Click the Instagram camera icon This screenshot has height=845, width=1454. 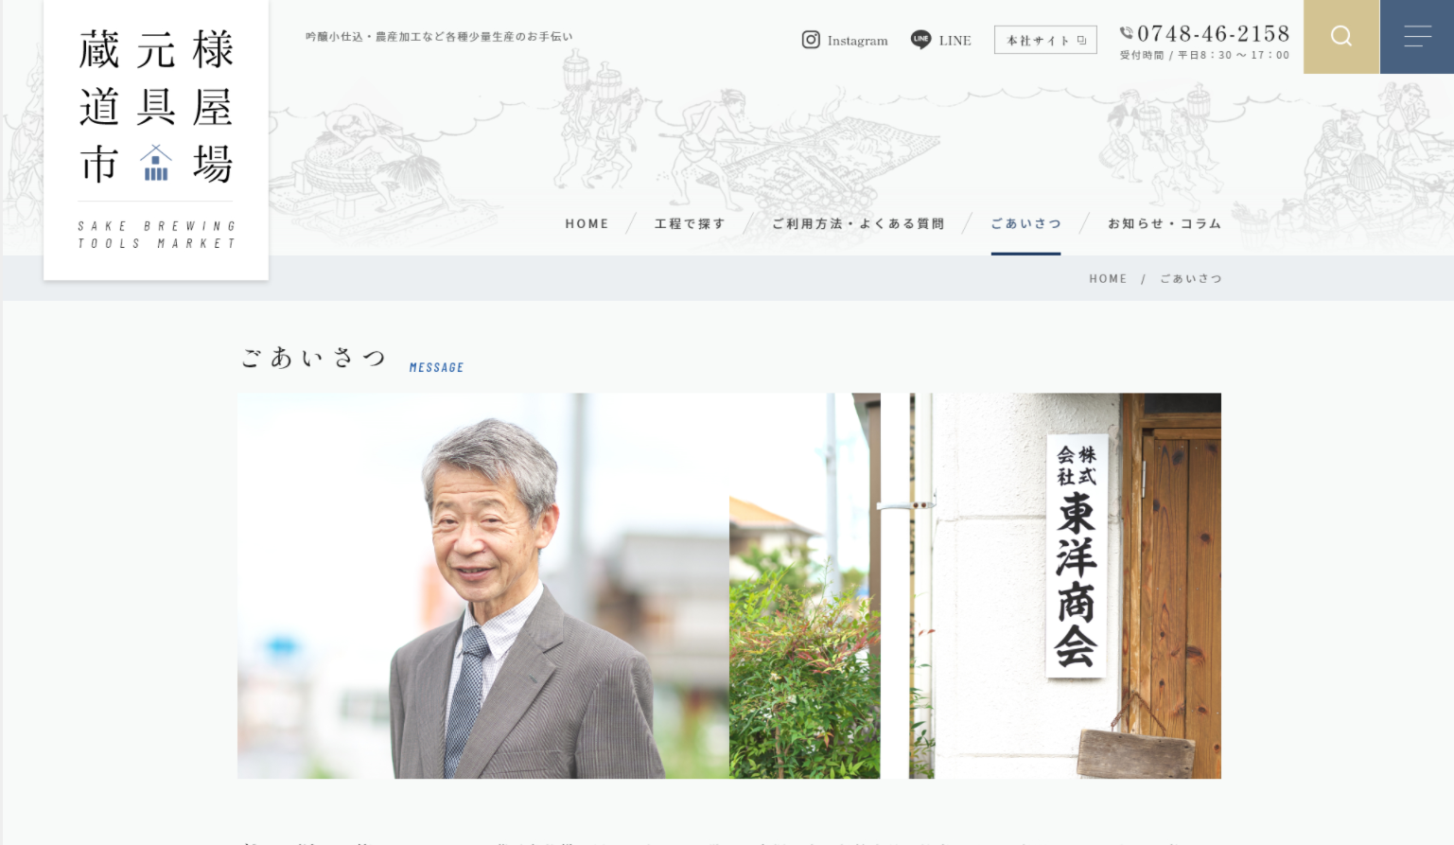[x=811, y=40]
